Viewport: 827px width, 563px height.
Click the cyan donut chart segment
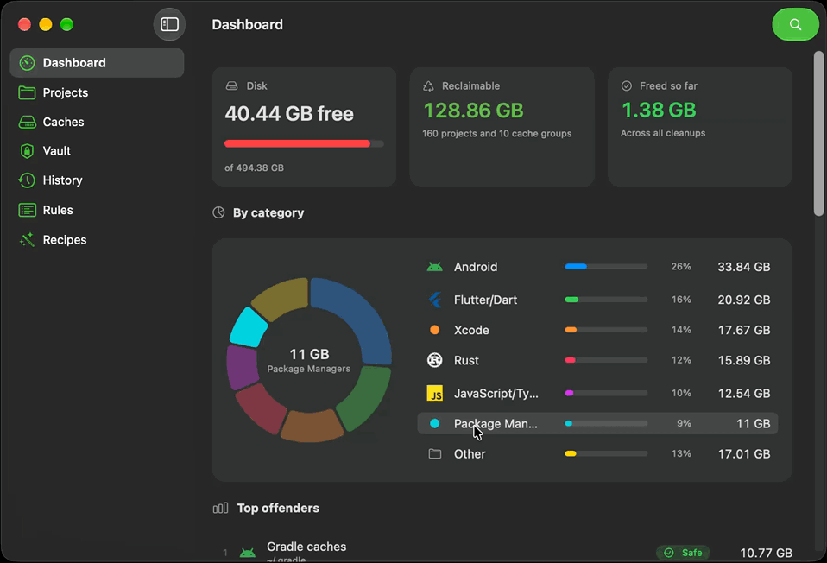[x=248, y=327]
